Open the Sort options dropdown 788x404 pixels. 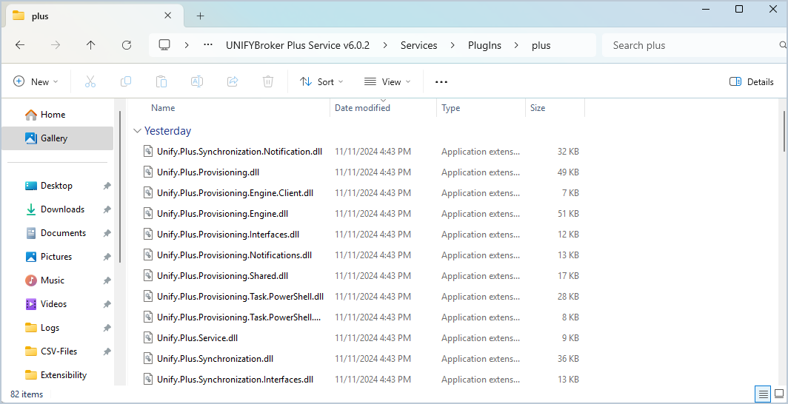point(321,82)
